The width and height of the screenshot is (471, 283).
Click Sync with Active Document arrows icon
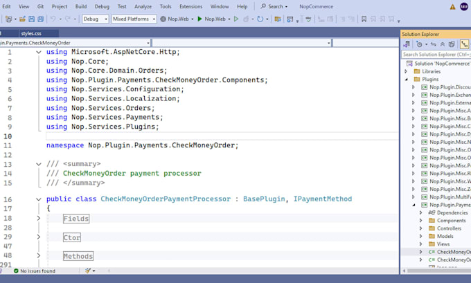(x=434, y=44)
